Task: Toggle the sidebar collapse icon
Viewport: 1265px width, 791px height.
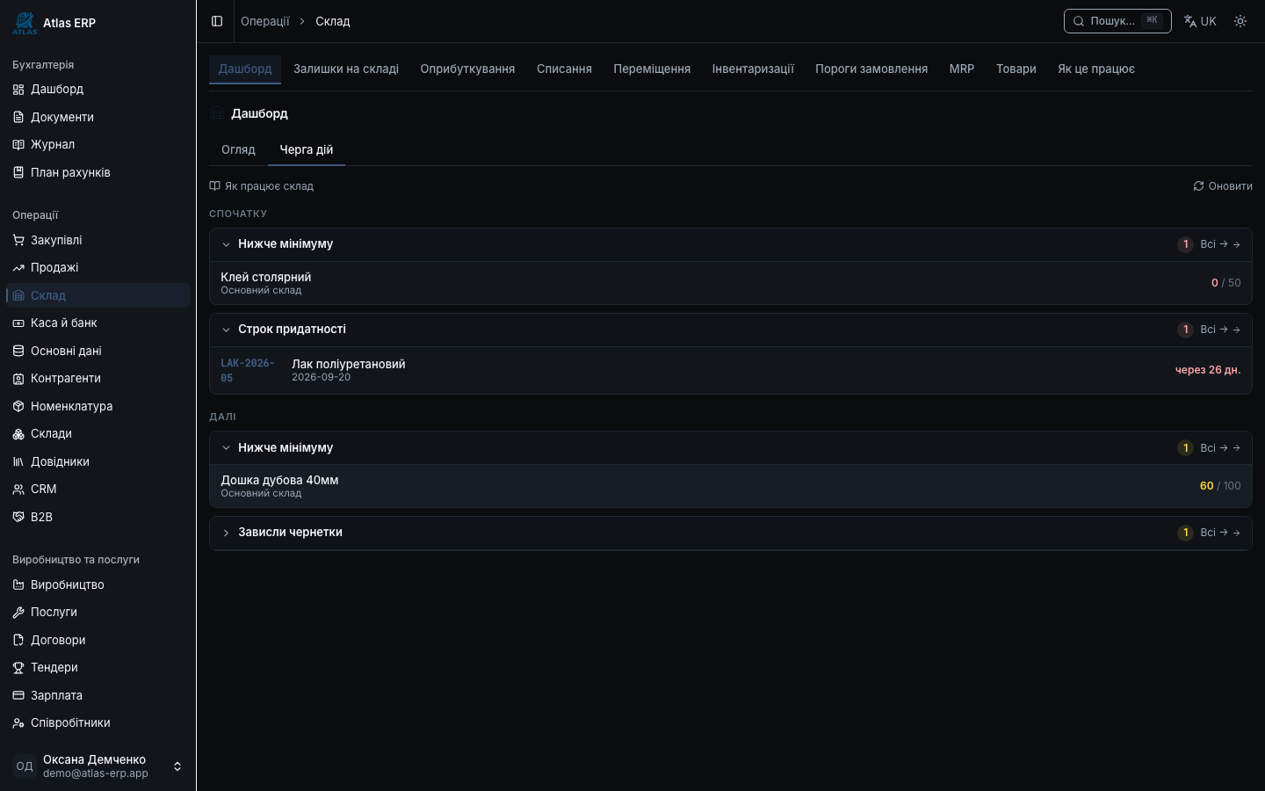Action: coord(217,21)
